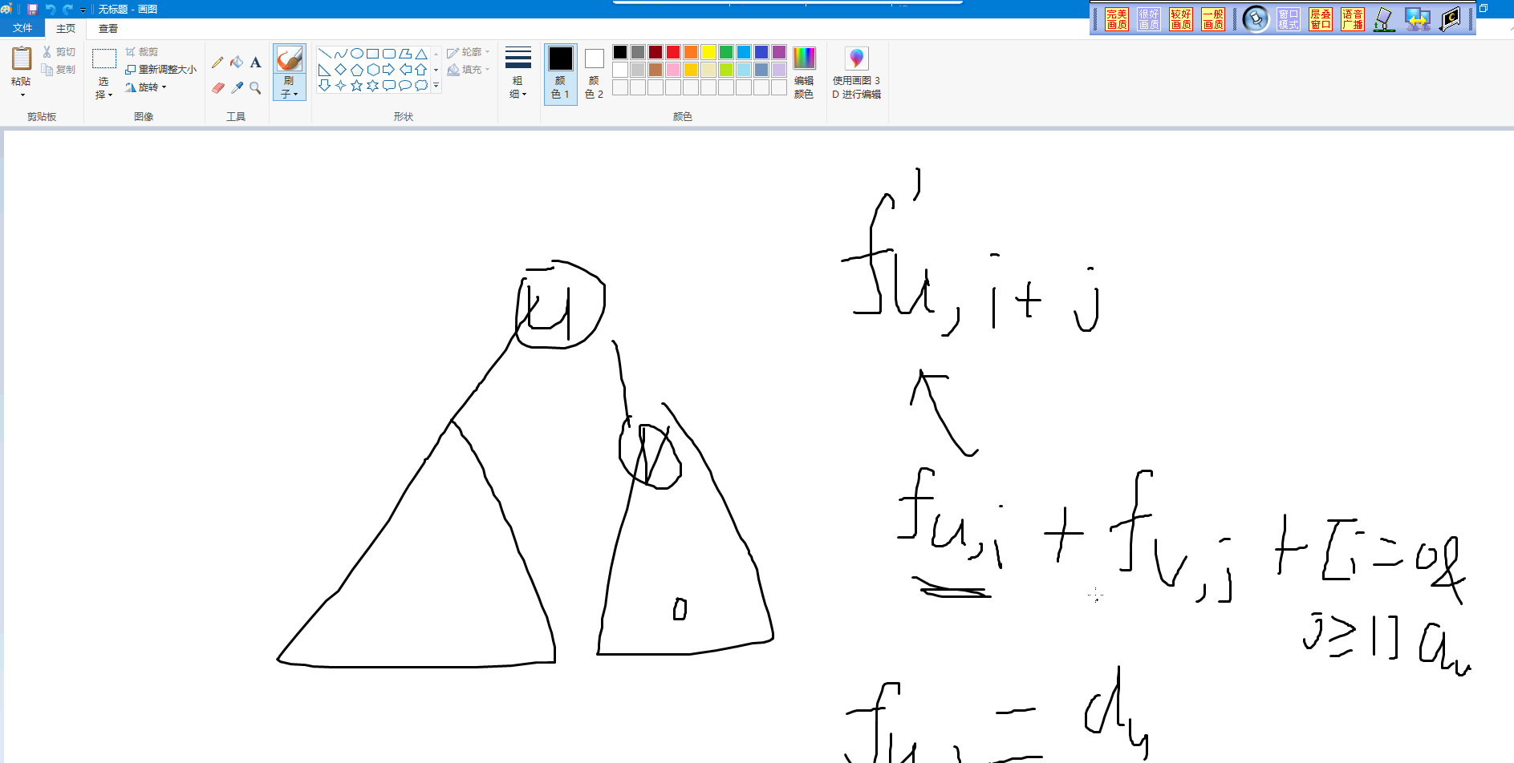Image resolution: width=1514 pixels, height=763 pixels.
Task: Choose the five-point star shape
Action: tap(357, 86)
